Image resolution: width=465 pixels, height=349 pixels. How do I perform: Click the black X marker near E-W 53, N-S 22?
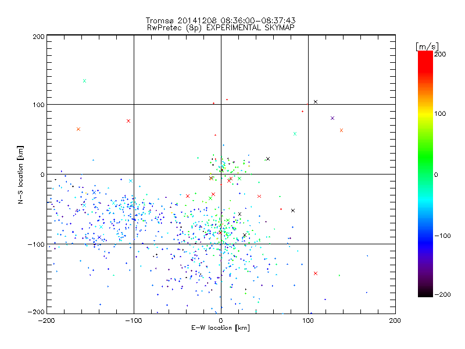[268, 159]
